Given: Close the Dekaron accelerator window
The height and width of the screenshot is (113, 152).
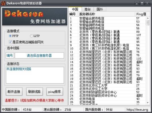Looking at the screenshot, I should pos(147,3).
